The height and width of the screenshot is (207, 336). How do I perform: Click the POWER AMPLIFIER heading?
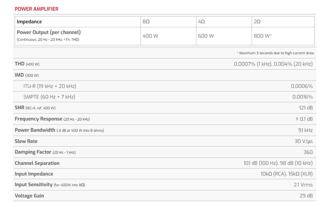[x=36, y=9]
